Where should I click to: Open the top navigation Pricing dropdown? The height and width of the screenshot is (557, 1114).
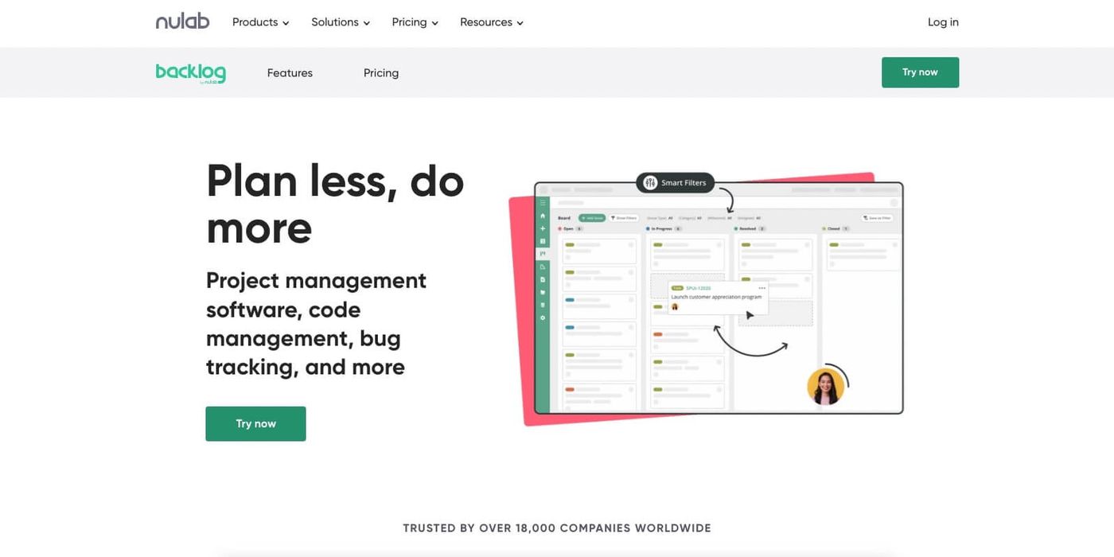pos(415,22)
